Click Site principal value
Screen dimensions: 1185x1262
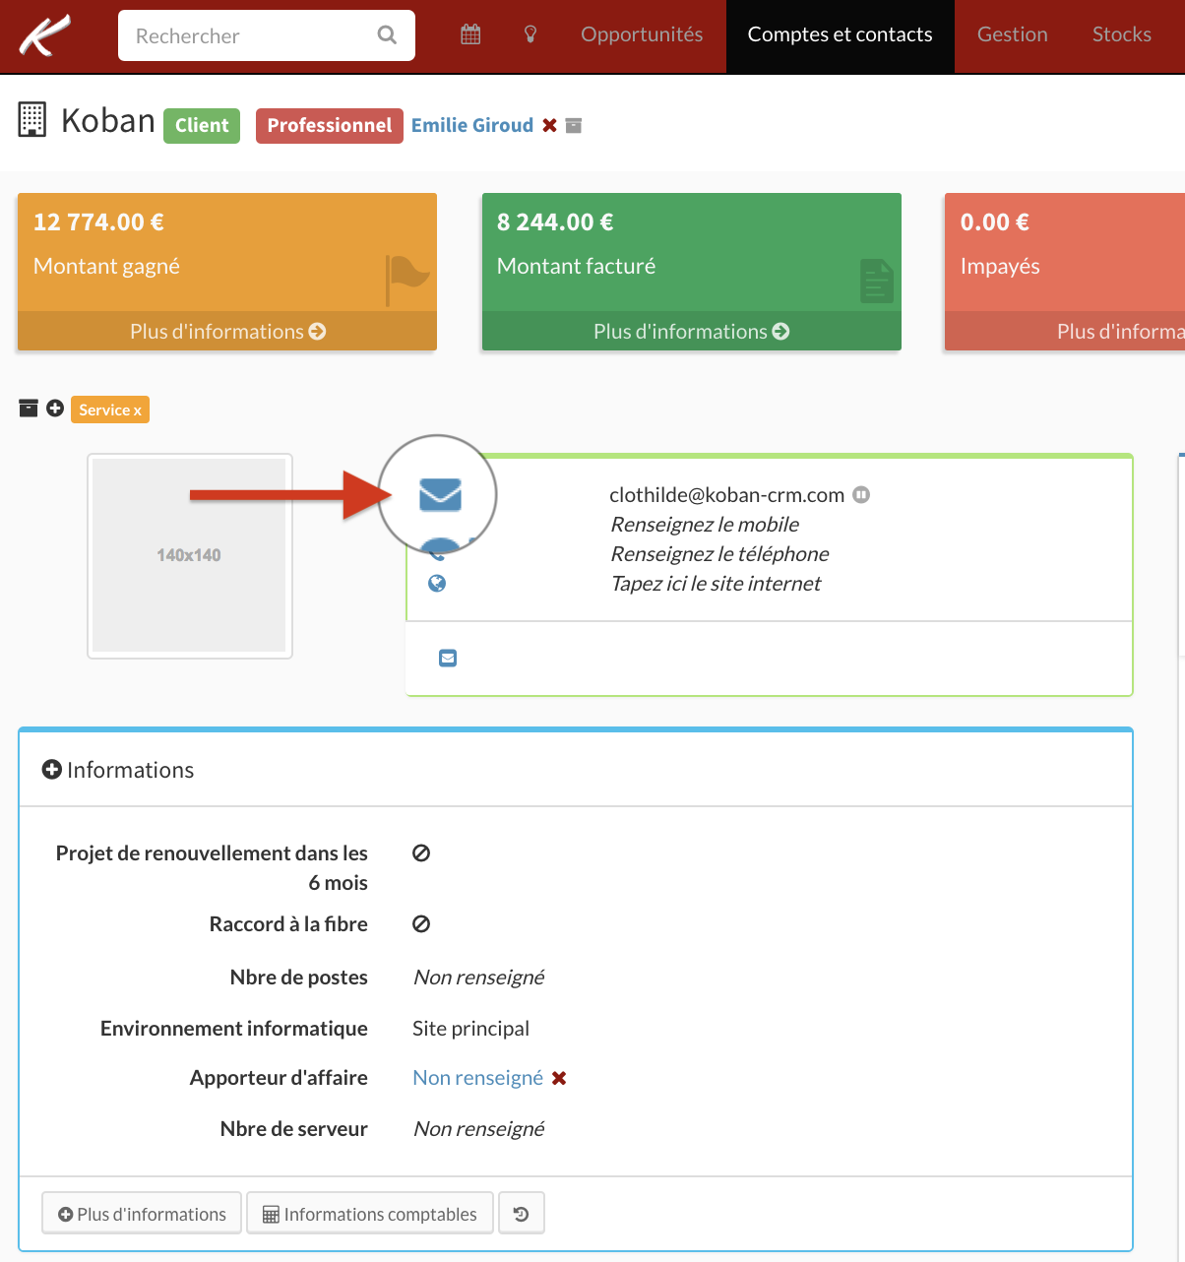(470, 1029)
